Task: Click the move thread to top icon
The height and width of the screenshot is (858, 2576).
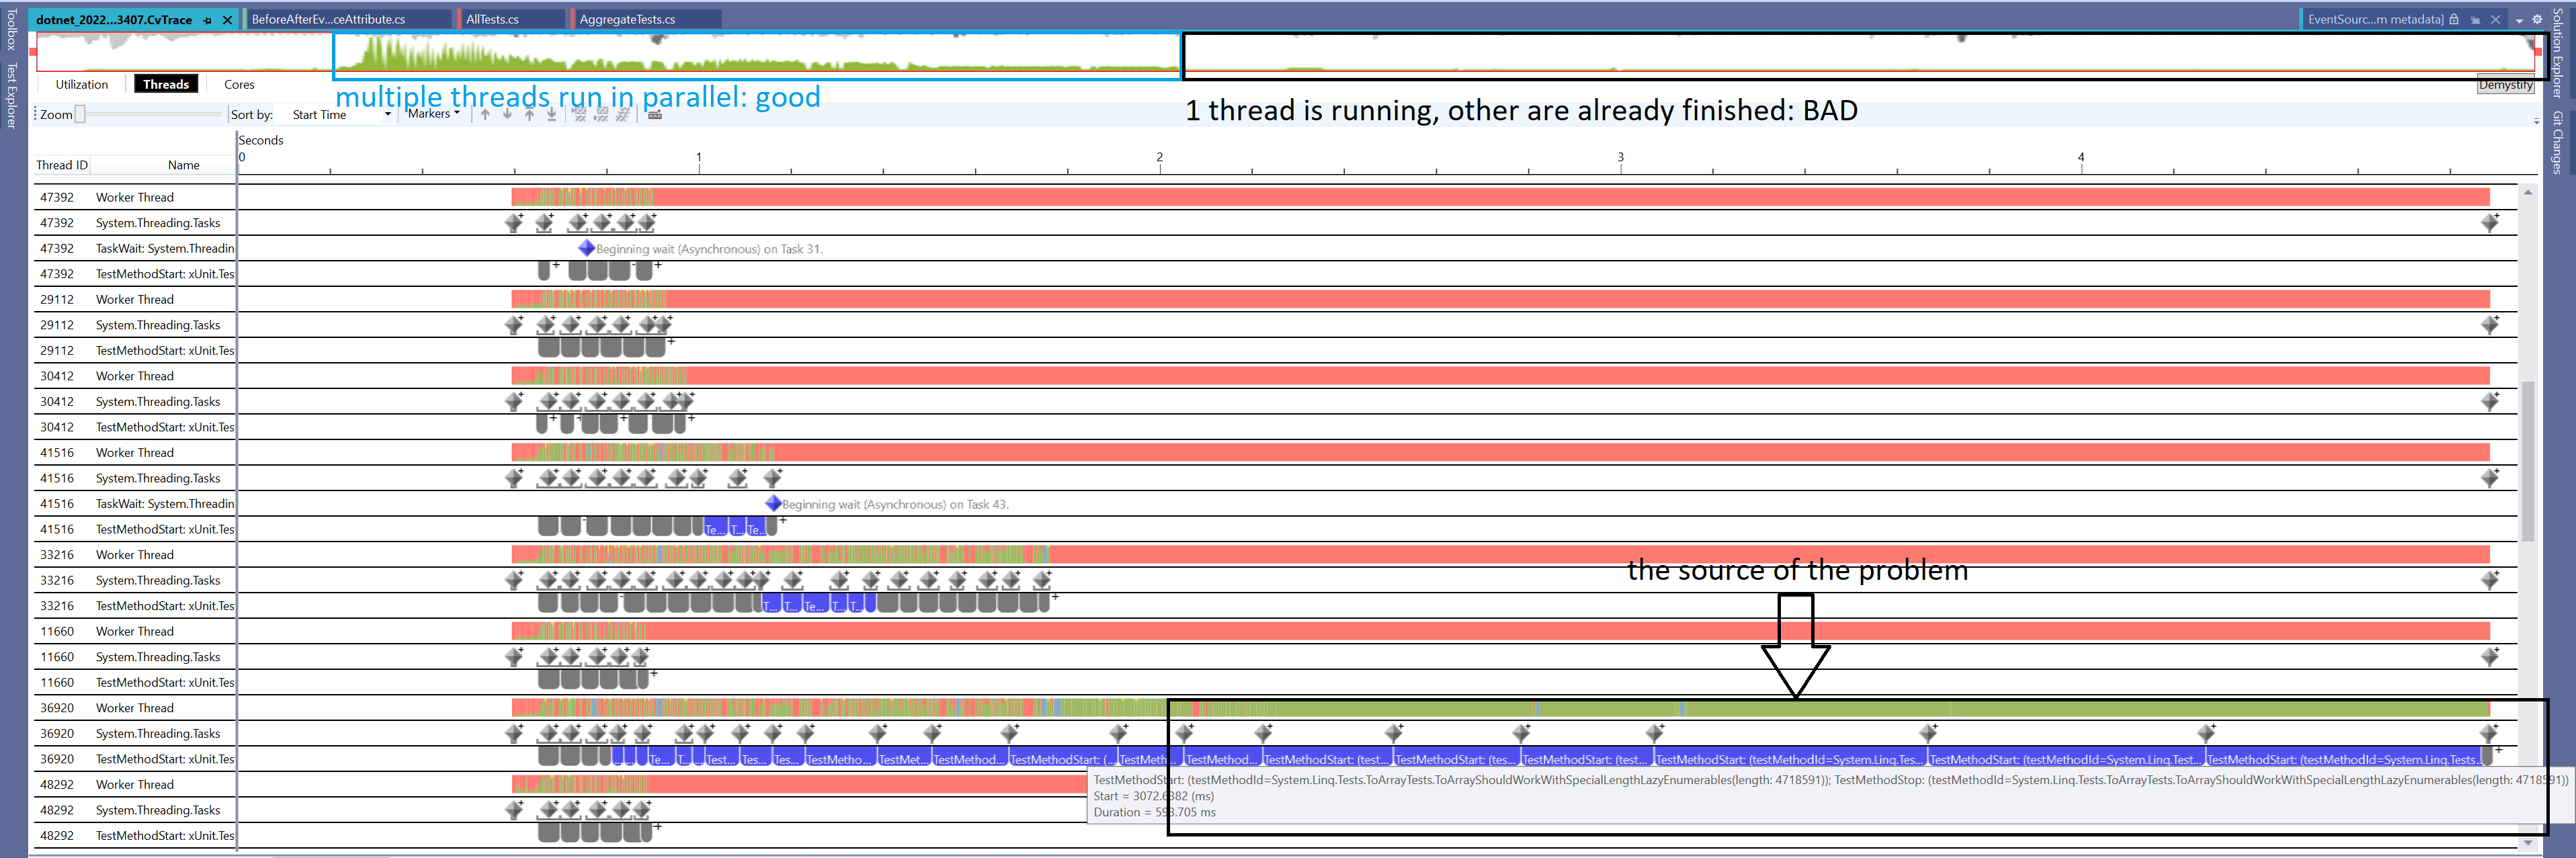Action: [x=530, y=115]
